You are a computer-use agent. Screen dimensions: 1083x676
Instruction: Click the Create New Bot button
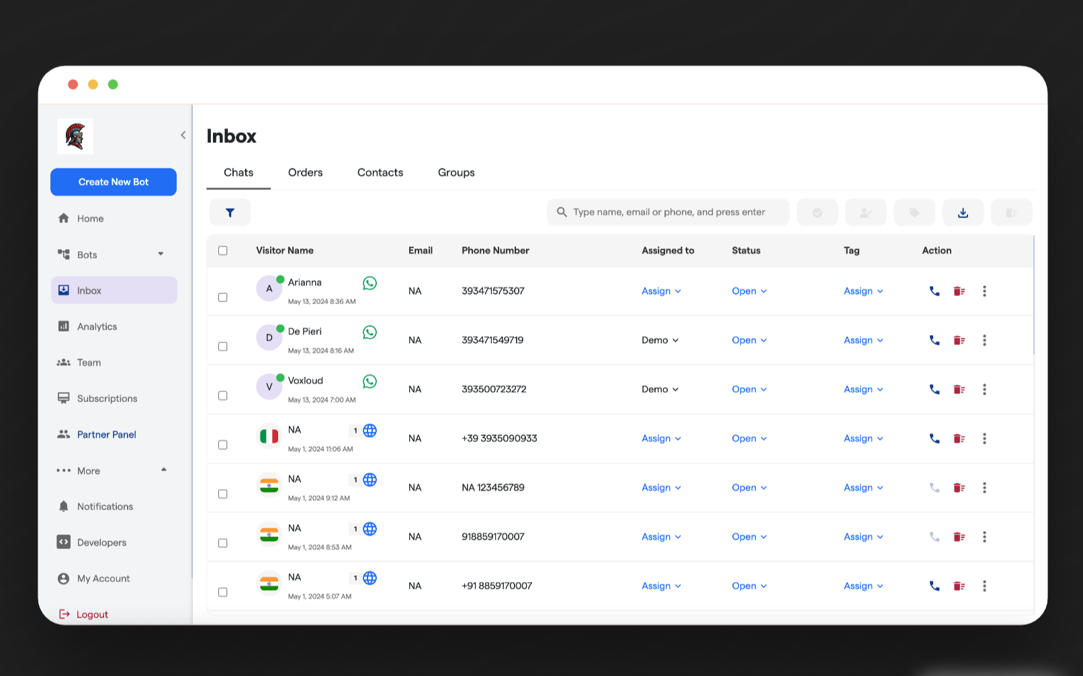[114, 182]
